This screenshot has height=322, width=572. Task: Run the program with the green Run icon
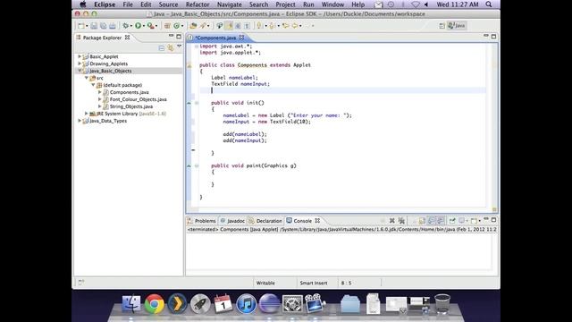pos(138,26)
